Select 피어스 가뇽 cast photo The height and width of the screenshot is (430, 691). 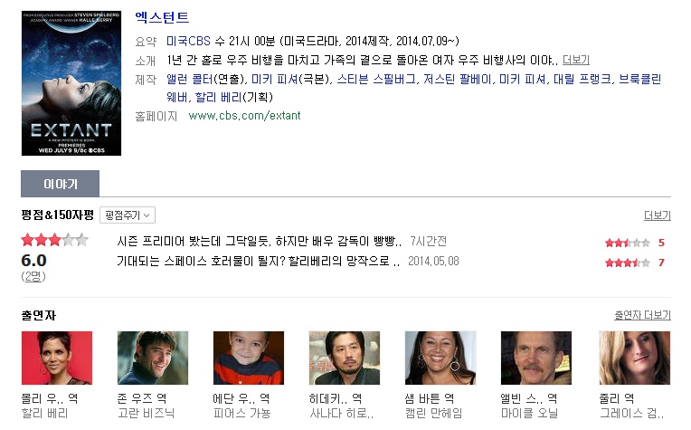(249, 358)
